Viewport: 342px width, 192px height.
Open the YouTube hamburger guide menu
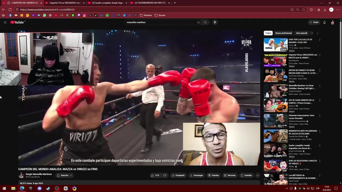(x=5, y=22)
